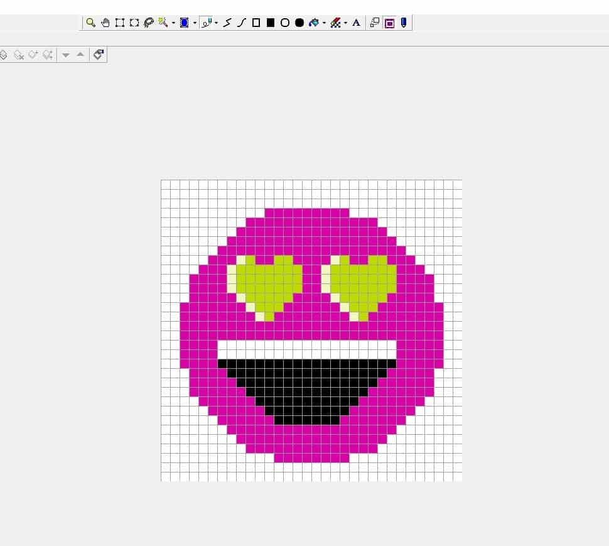
Task: Choose the filled ellipse shape tool
Action: [x=299, y=23]
